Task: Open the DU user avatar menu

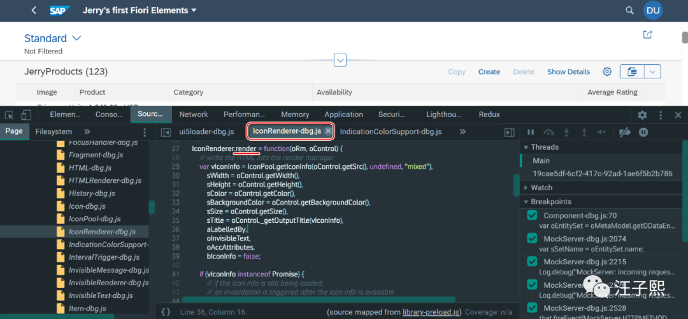Action: point(653,11)
